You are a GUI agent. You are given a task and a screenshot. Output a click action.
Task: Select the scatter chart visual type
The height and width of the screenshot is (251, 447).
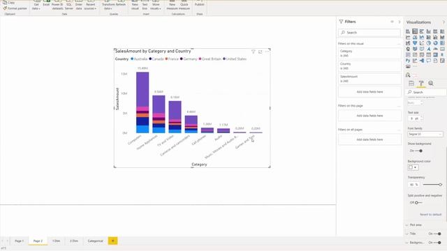(422, 43)
